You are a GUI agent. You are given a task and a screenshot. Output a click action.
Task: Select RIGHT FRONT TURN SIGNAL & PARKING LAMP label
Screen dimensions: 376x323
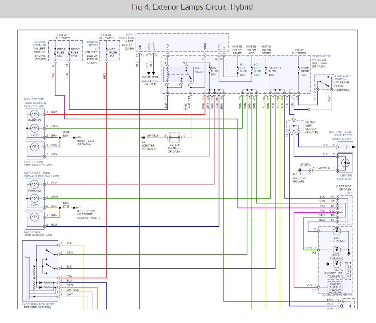click(x=35, y=103)
